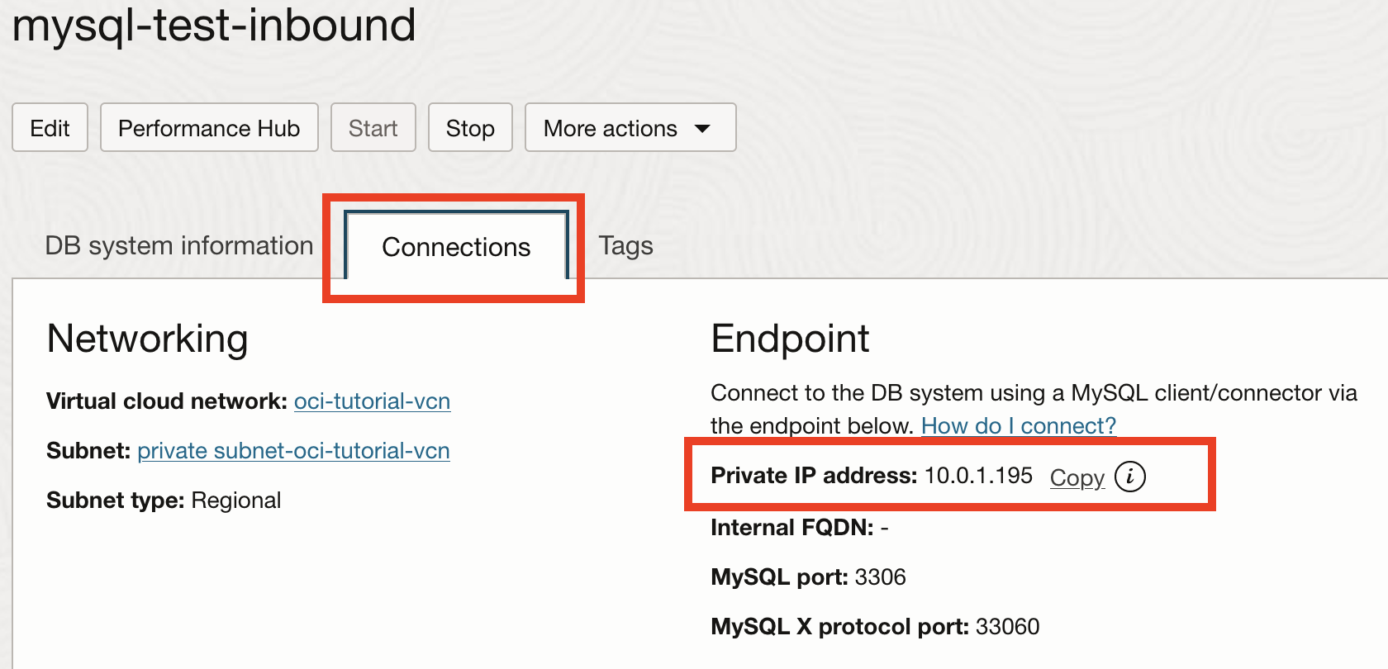Viewport: 1388px width, 669px height.
Task: Open Performance Hub
Action: [x=209, y=128]
